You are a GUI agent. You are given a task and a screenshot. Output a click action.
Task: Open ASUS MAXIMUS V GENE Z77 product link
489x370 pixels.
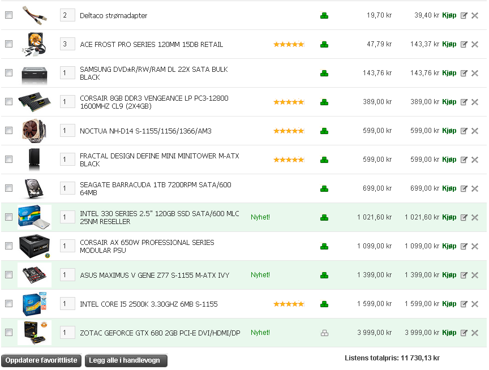click(x=155, y=276)
